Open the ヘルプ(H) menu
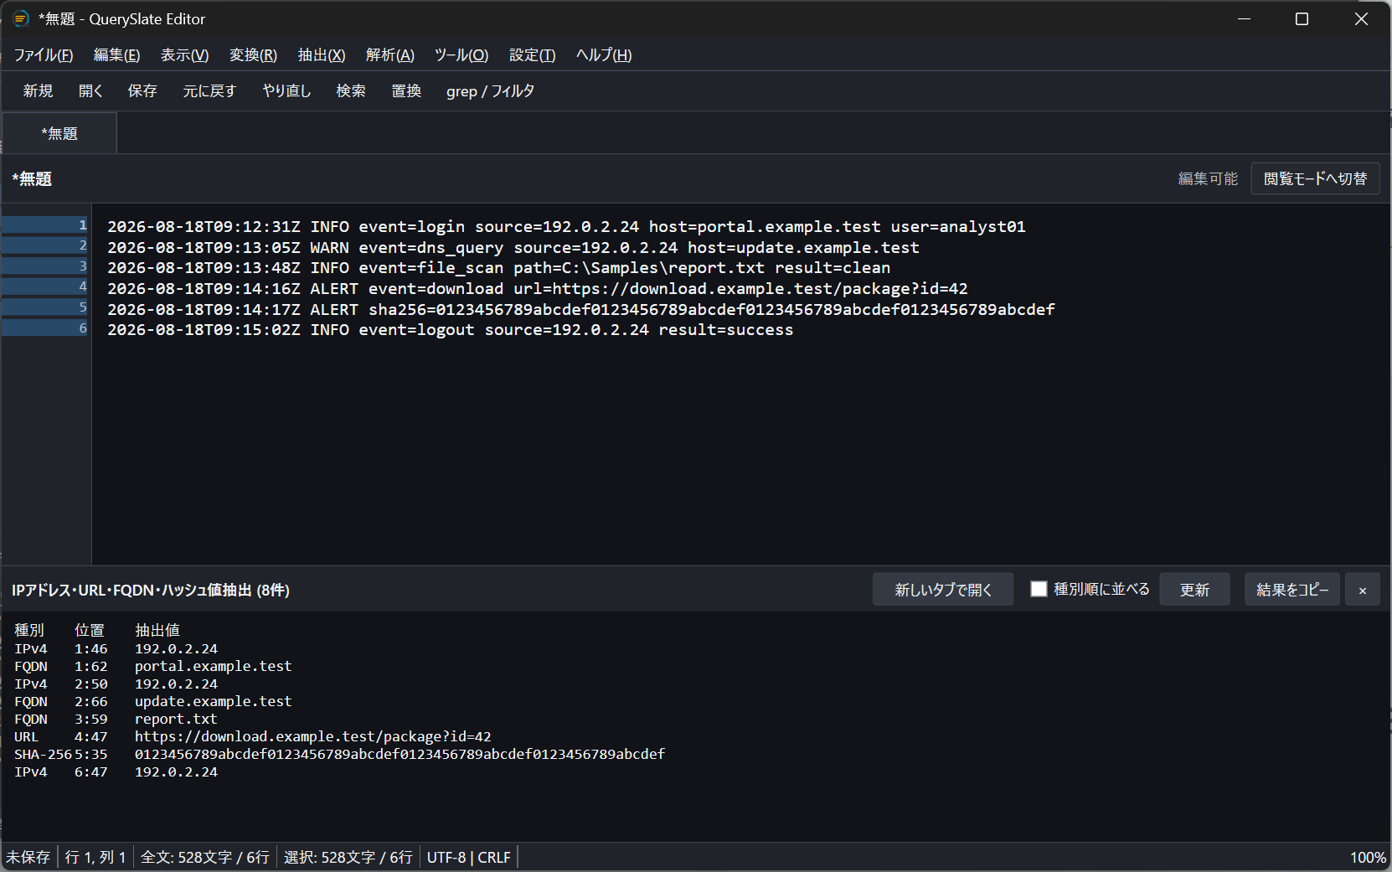This screenshot has height=872, width=1392. coord(604,55)
